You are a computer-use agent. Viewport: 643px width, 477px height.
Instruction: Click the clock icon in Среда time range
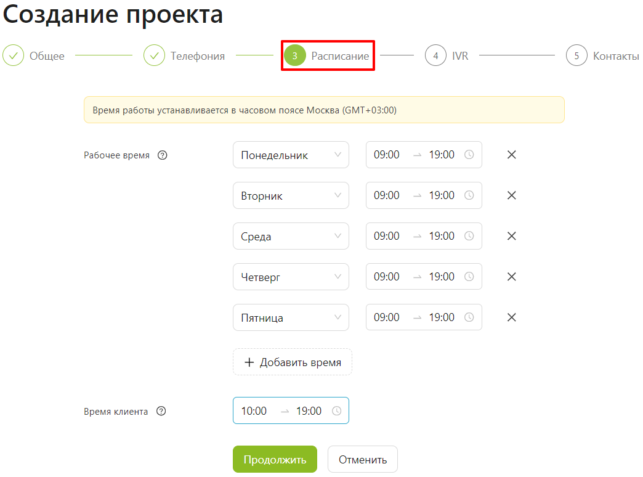(469, 236)
